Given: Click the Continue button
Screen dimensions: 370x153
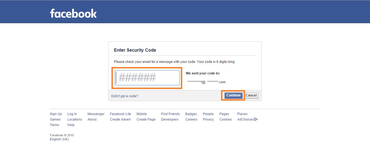Looking at the screenshot, I should pos(233,95).
